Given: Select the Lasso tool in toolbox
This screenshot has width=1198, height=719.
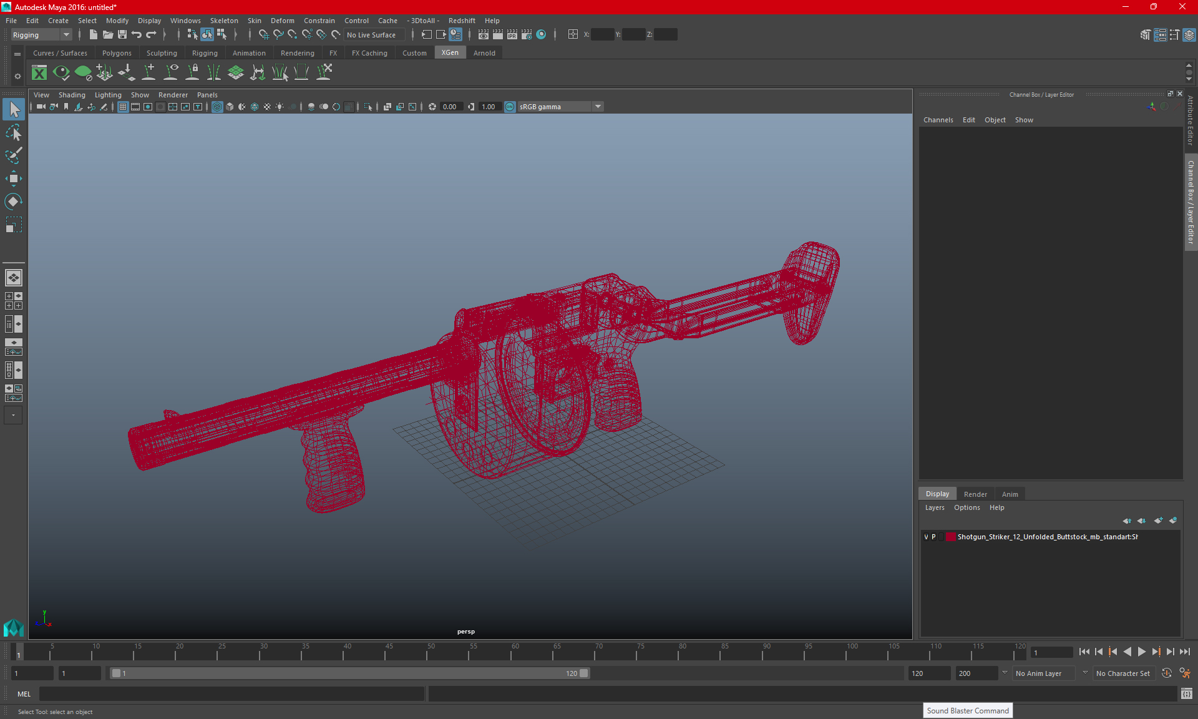Looking at the screenshot, I should [13, 132].
